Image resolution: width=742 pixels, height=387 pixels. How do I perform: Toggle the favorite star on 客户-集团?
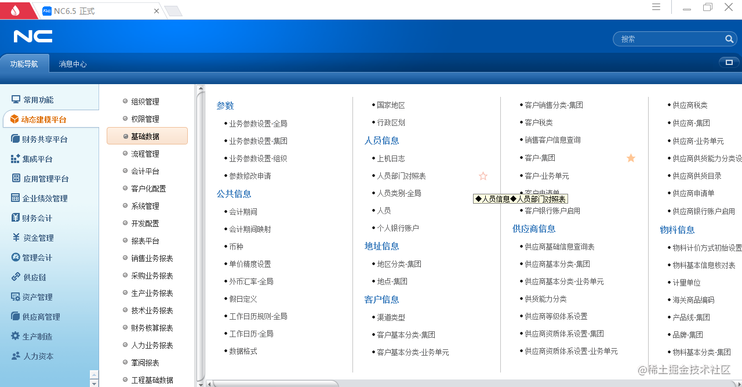click(x=631, y=157)
